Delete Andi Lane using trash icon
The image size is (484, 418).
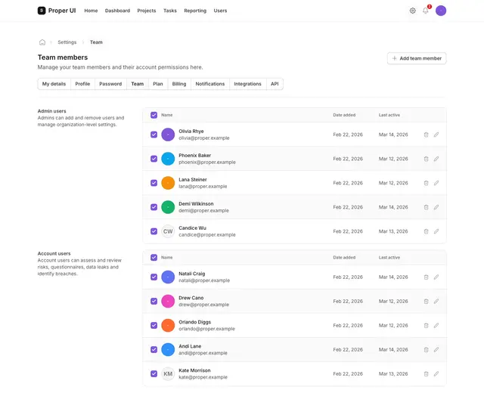(426, 349)
